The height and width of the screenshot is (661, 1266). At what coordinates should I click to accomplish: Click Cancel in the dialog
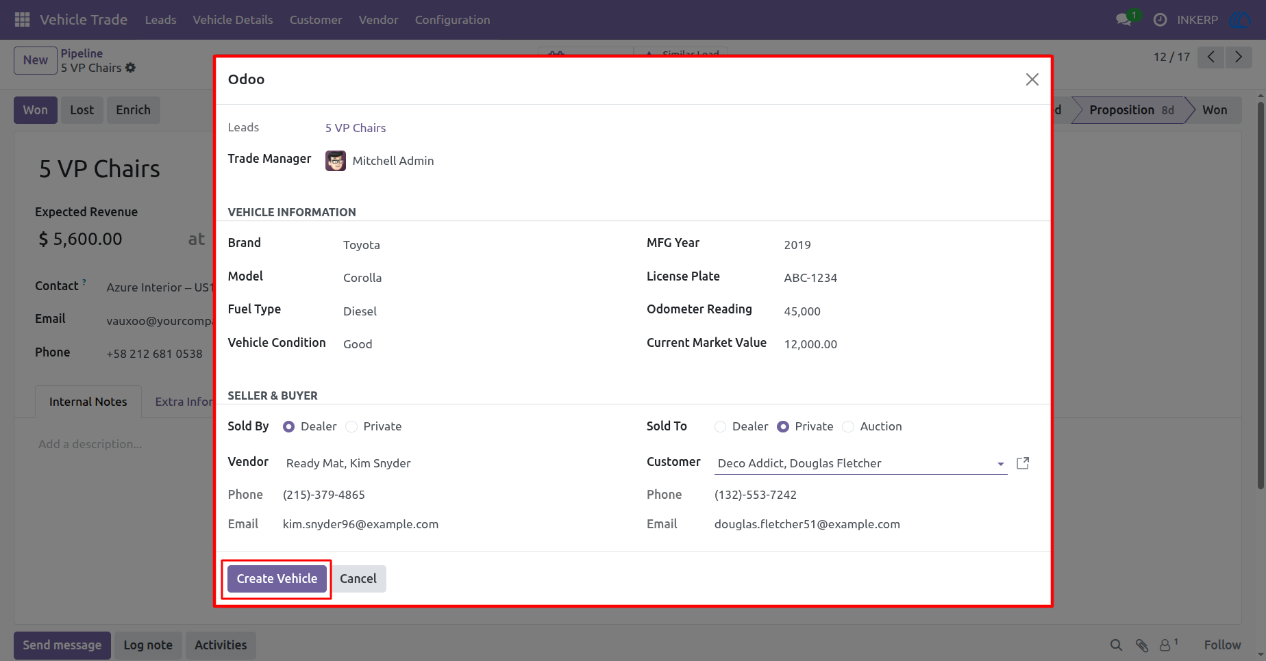click(x=358, y=579)
